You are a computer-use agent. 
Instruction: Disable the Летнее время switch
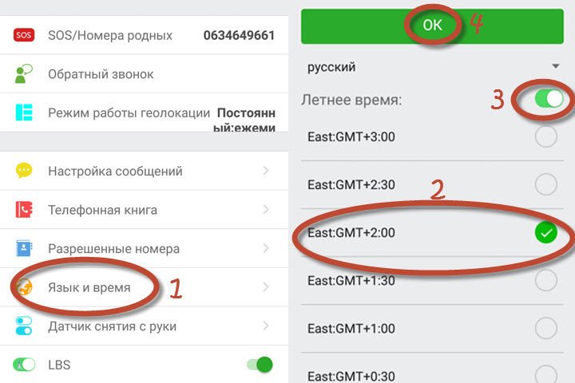(x=549, y=99)
